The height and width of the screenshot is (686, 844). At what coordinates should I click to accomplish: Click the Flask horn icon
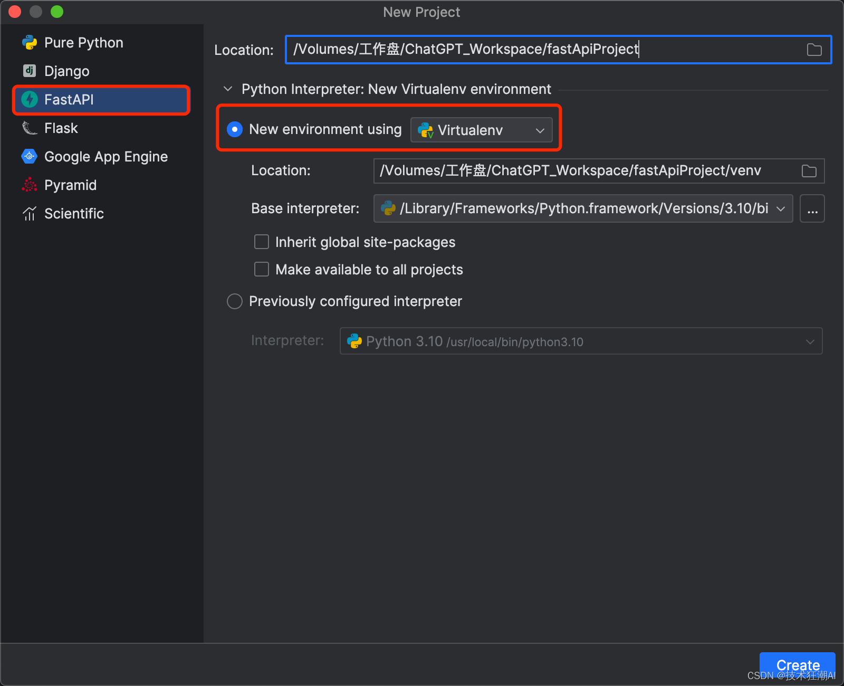tap(30, 128)
